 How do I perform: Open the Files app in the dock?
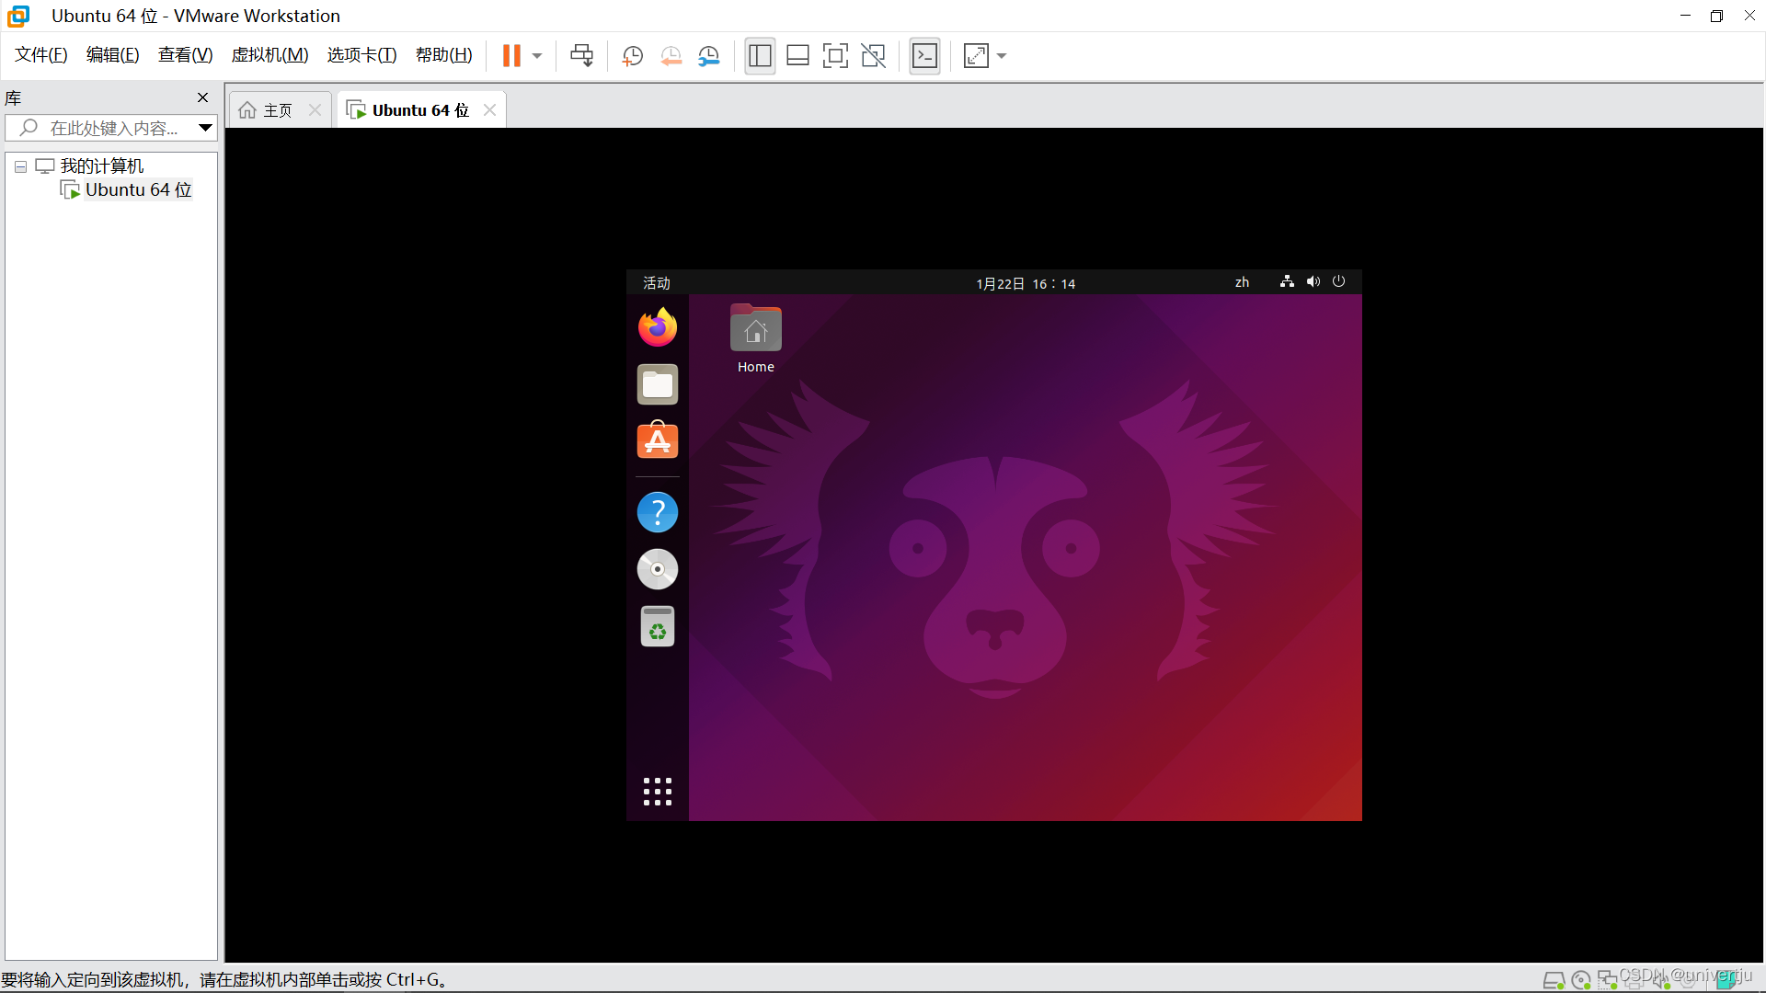(658, 384)
